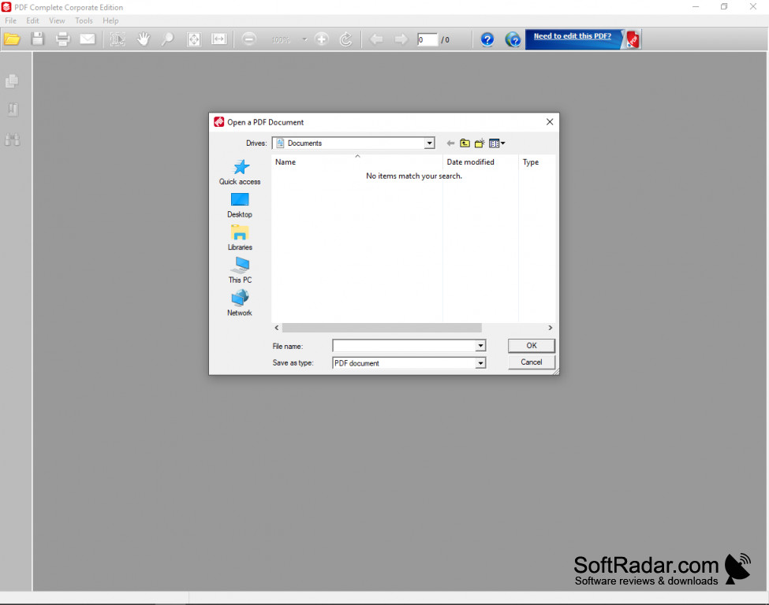The height and width of the screenshot is (605, 769).
Task: Click the Up One Level folder icon
Action: pos(465,143)
